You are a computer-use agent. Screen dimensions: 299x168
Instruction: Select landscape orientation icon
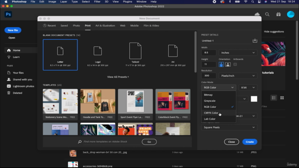(228, 64)
